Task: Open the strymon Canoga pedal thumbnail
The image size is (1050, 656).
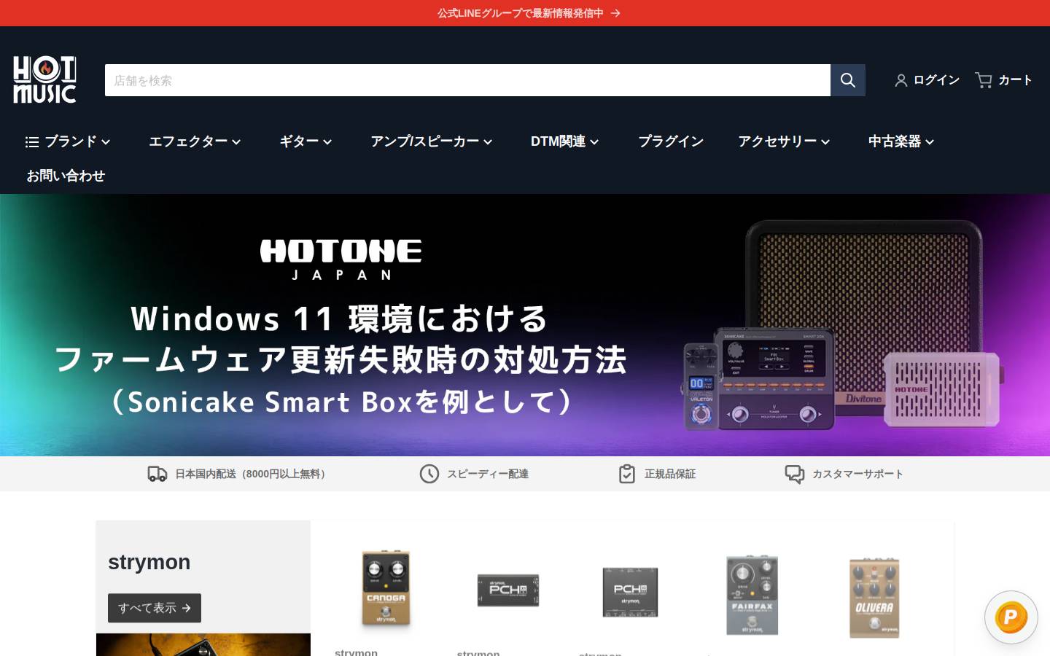Action: (386, 589)
